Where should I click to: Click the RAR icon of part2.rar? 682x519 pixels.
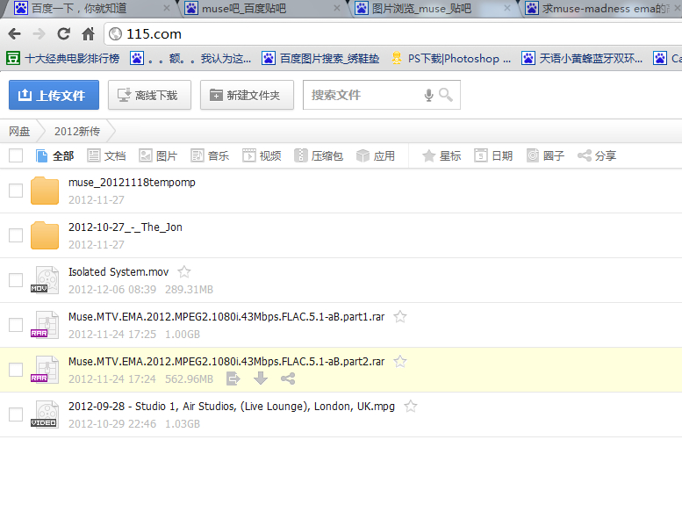point(45,370)
